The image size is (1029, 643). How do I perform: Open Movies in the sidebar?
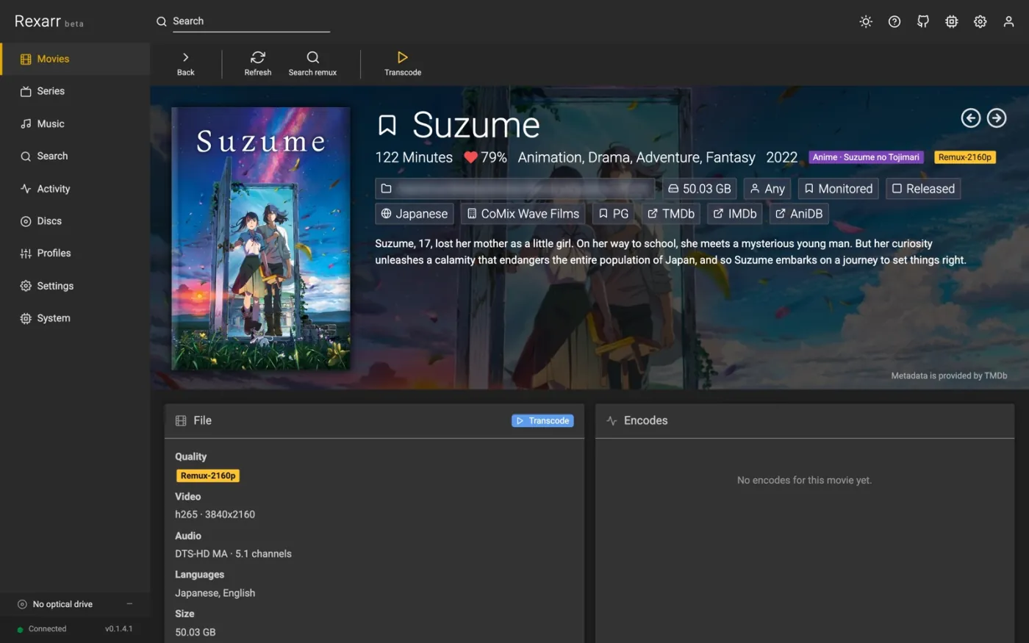tap(75, 59)
